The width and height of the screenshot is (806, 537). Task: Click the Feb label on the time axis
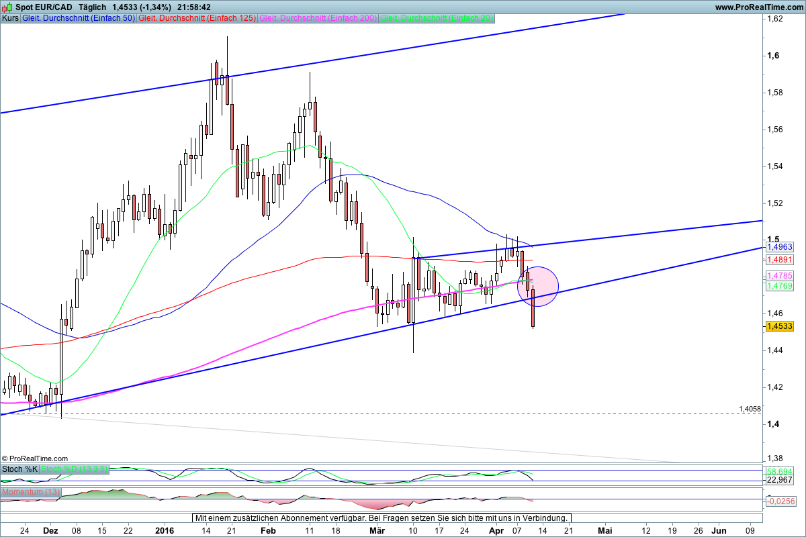[x=268, y=530]
